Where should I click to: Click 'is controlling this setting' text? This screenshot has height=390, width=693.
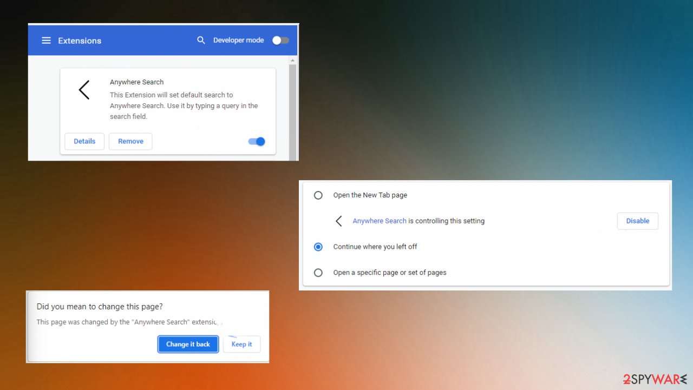[447, 221]
